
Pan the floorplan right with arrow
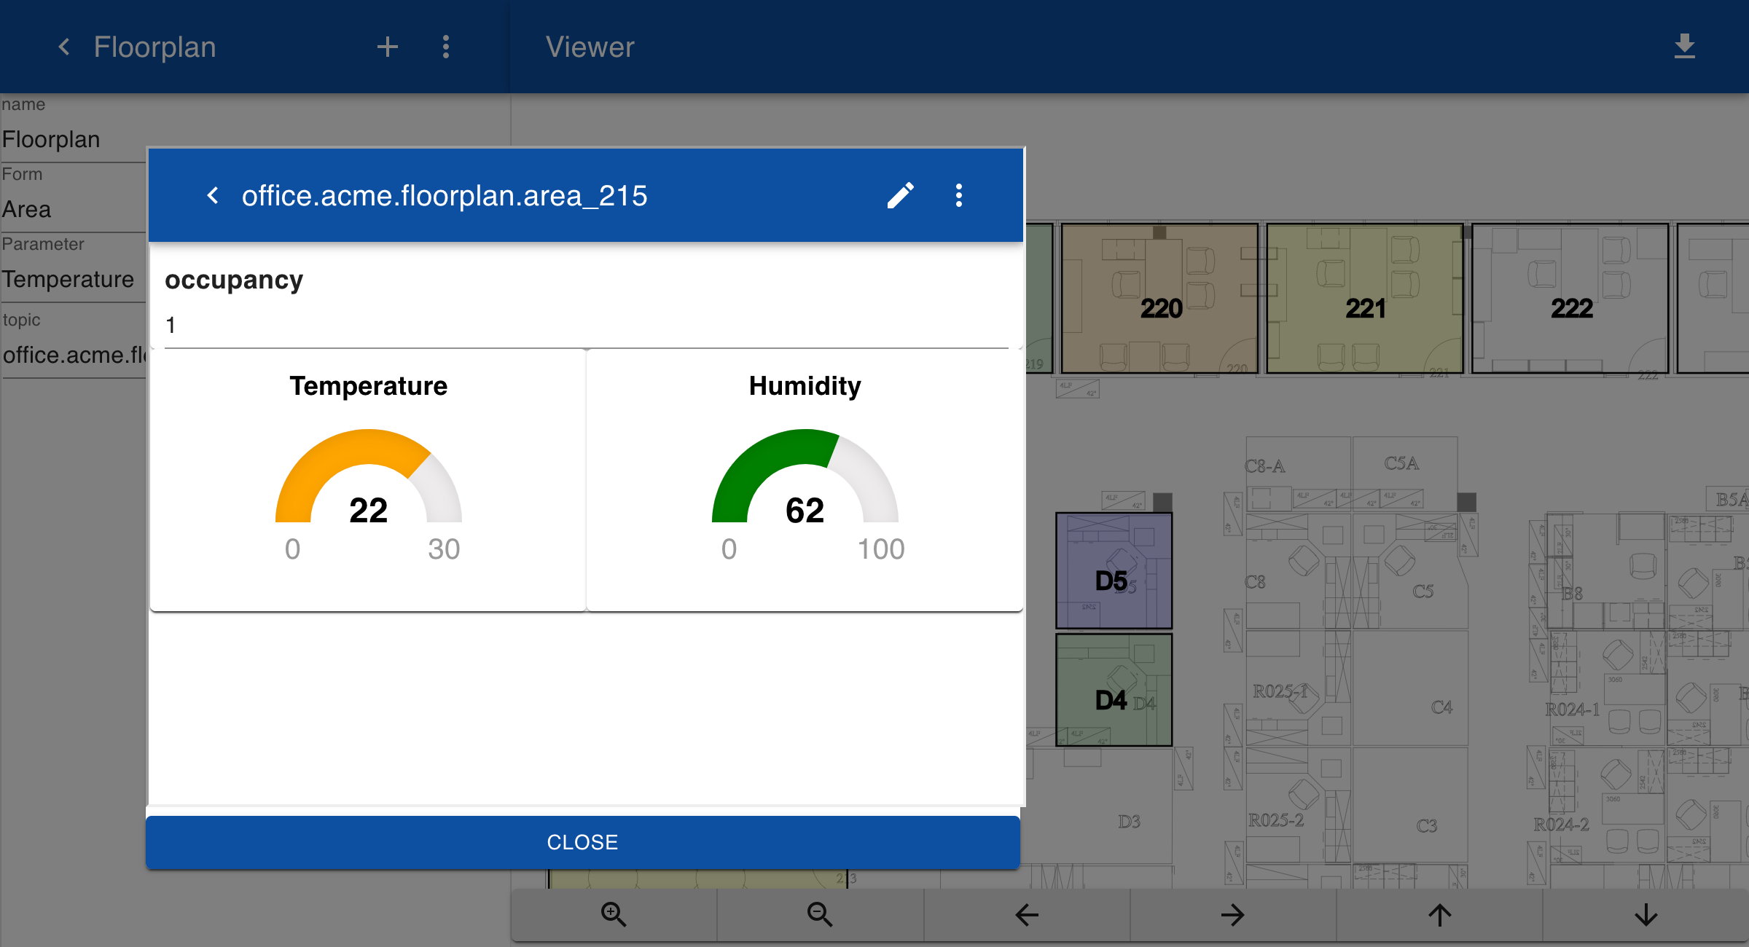1232,914
